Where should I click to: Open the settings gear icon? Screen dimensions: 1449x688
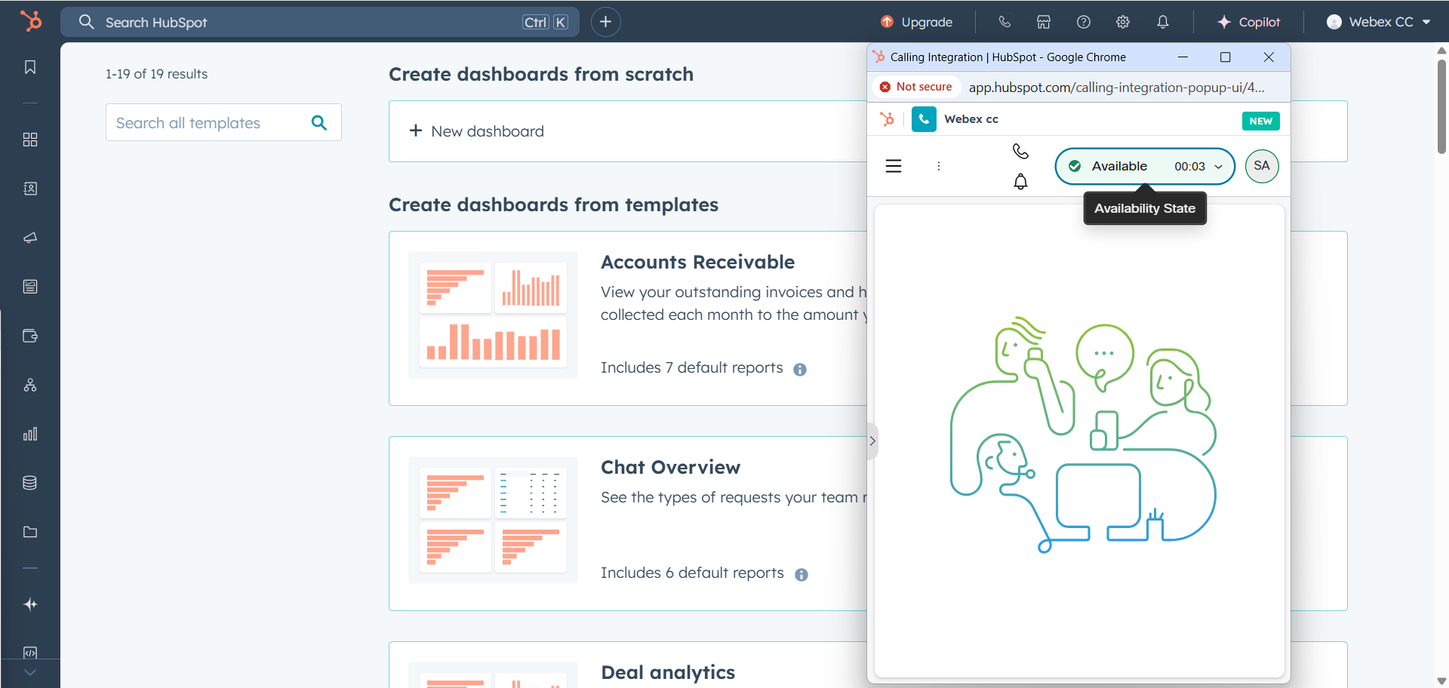tap(1123, 22)
